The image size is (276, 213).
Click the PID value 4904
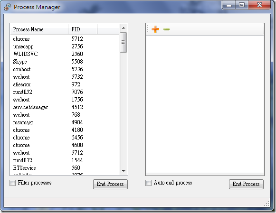coord(77,122)
